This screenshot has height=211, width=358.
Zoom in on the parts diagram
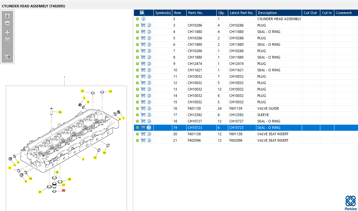point(7,16)
